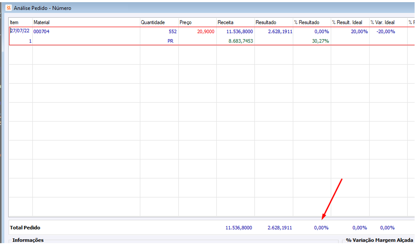Viewport: 415px width, 244px height.
Task: Click the Resultado column header
Action: coord(266,22)
